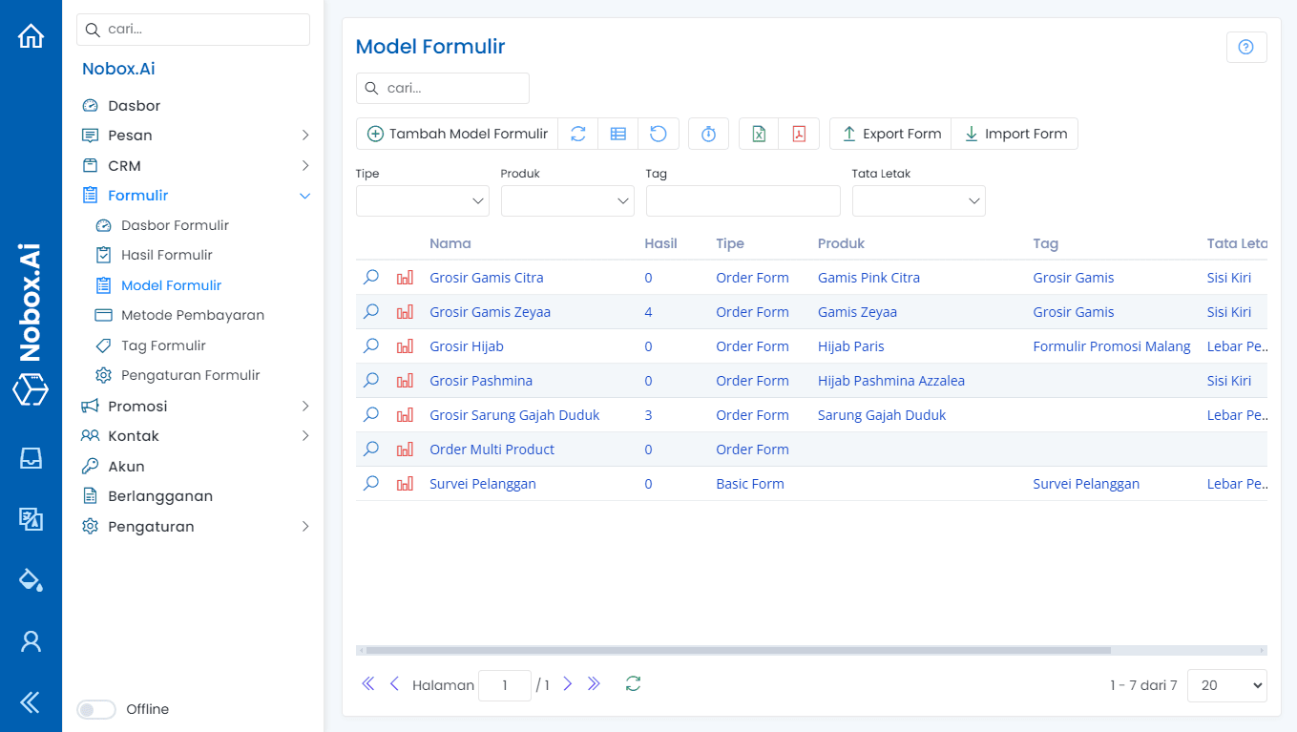Image resolution: width=1297 pixels, height=732 pixels.
Task: Click the statistics icon for Grosir Hijab row
Action: point(405,345)
